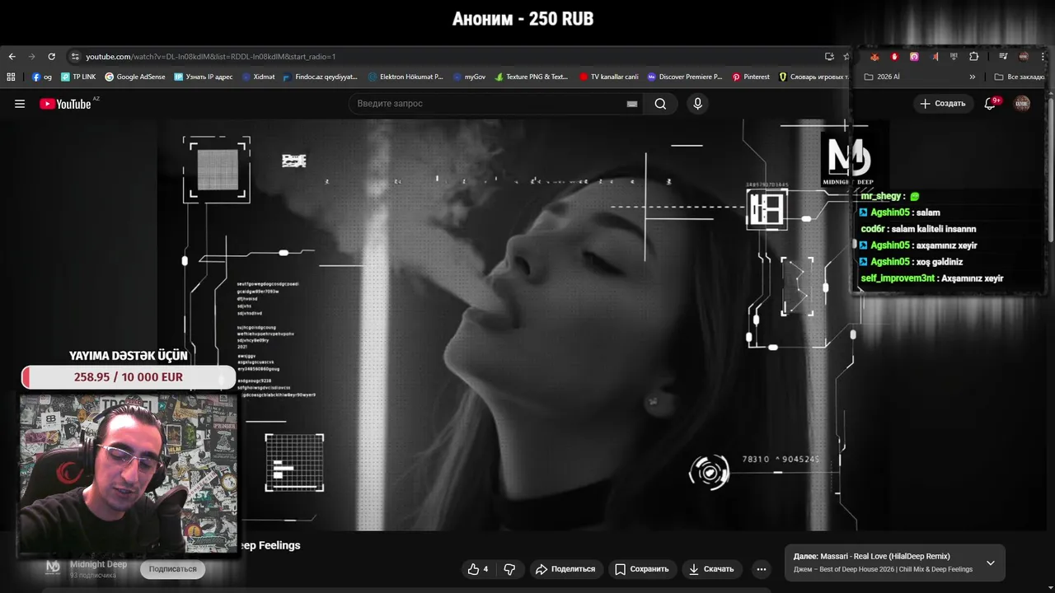This screenshot has height=593, width=1055.
Task: Click chat username self_improvem3nt
Action: tap(898, 278)
